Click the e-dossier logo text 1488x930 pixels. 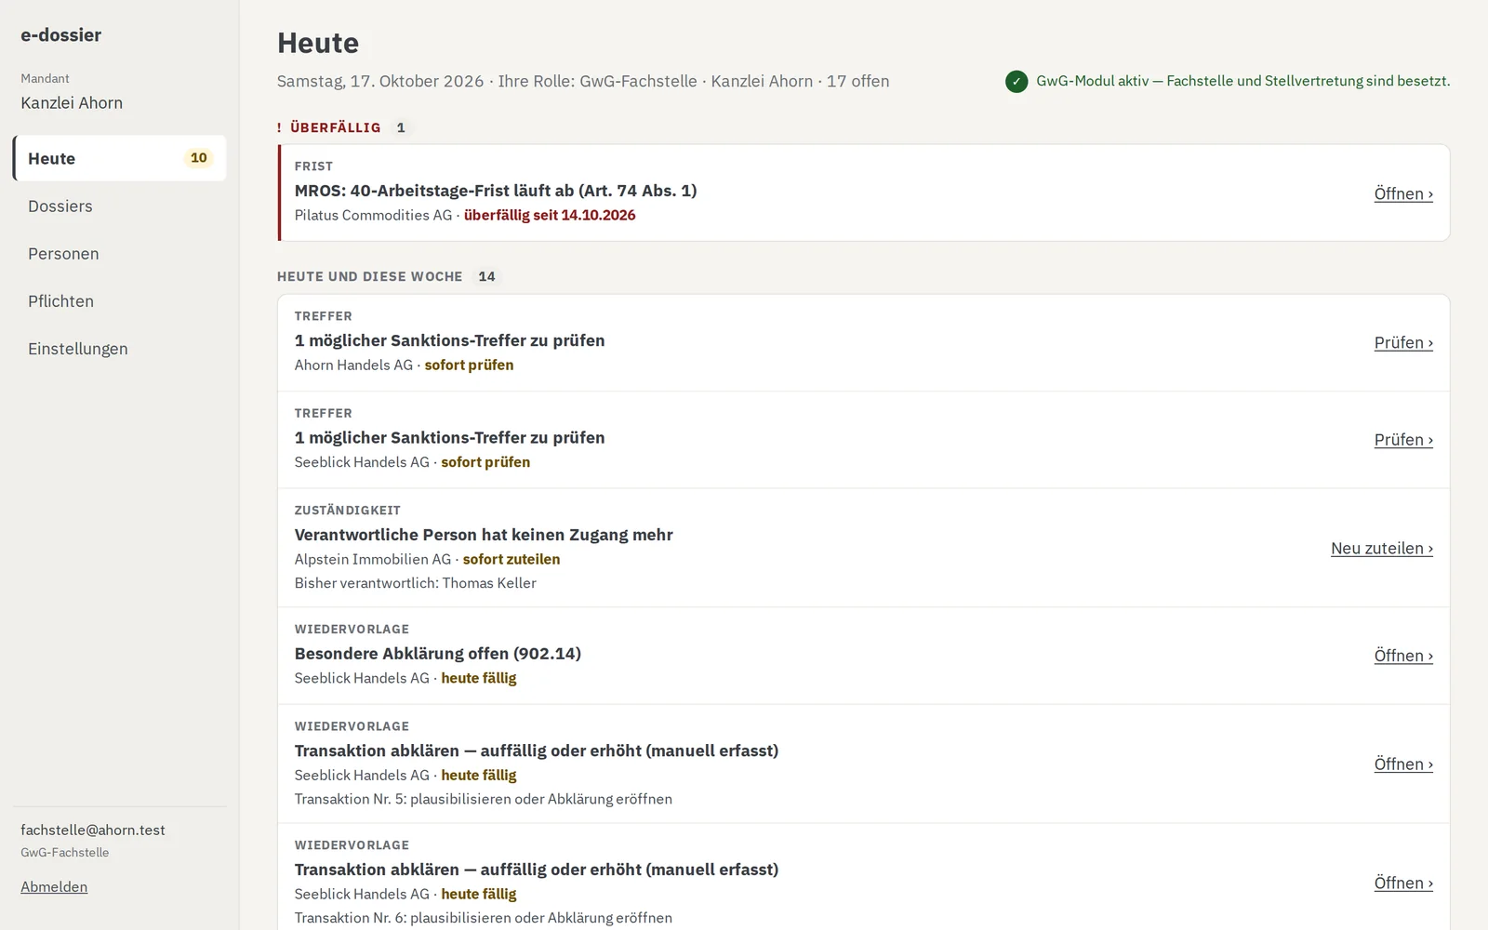[x=60, y=34]
